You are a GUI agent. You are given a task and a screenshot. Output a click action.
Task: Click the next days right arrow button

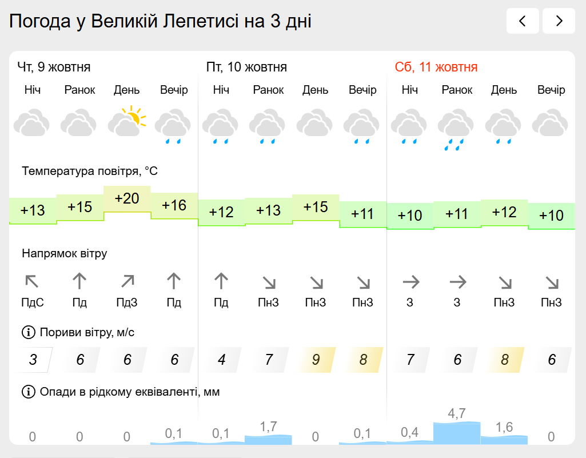[x=559, y=21]
